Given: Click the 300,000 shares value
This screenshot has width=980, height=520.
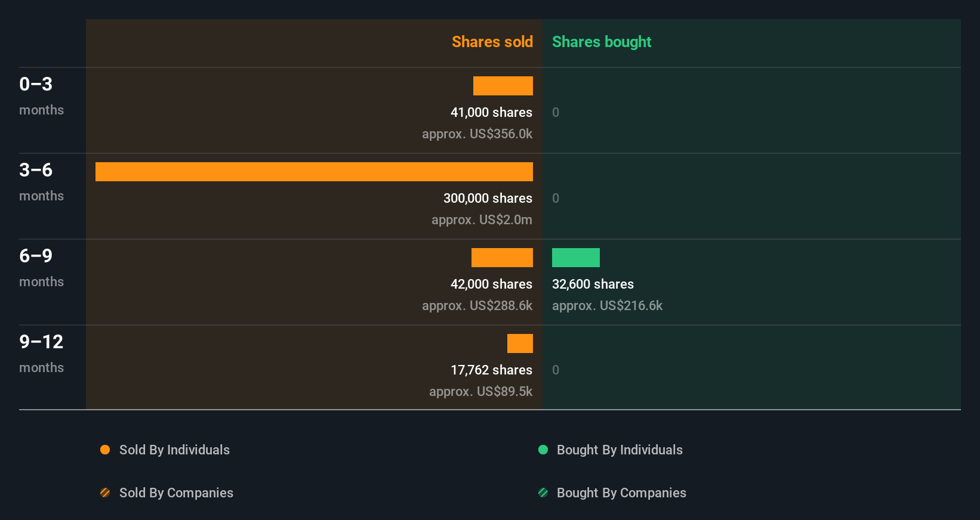Looking at the screenshot, I should point(488,198).
